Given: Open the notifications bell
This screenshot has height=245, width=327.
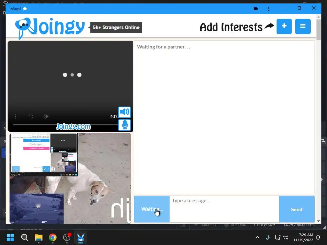Looking at the screenshot, I should click(x=318, y=237).
